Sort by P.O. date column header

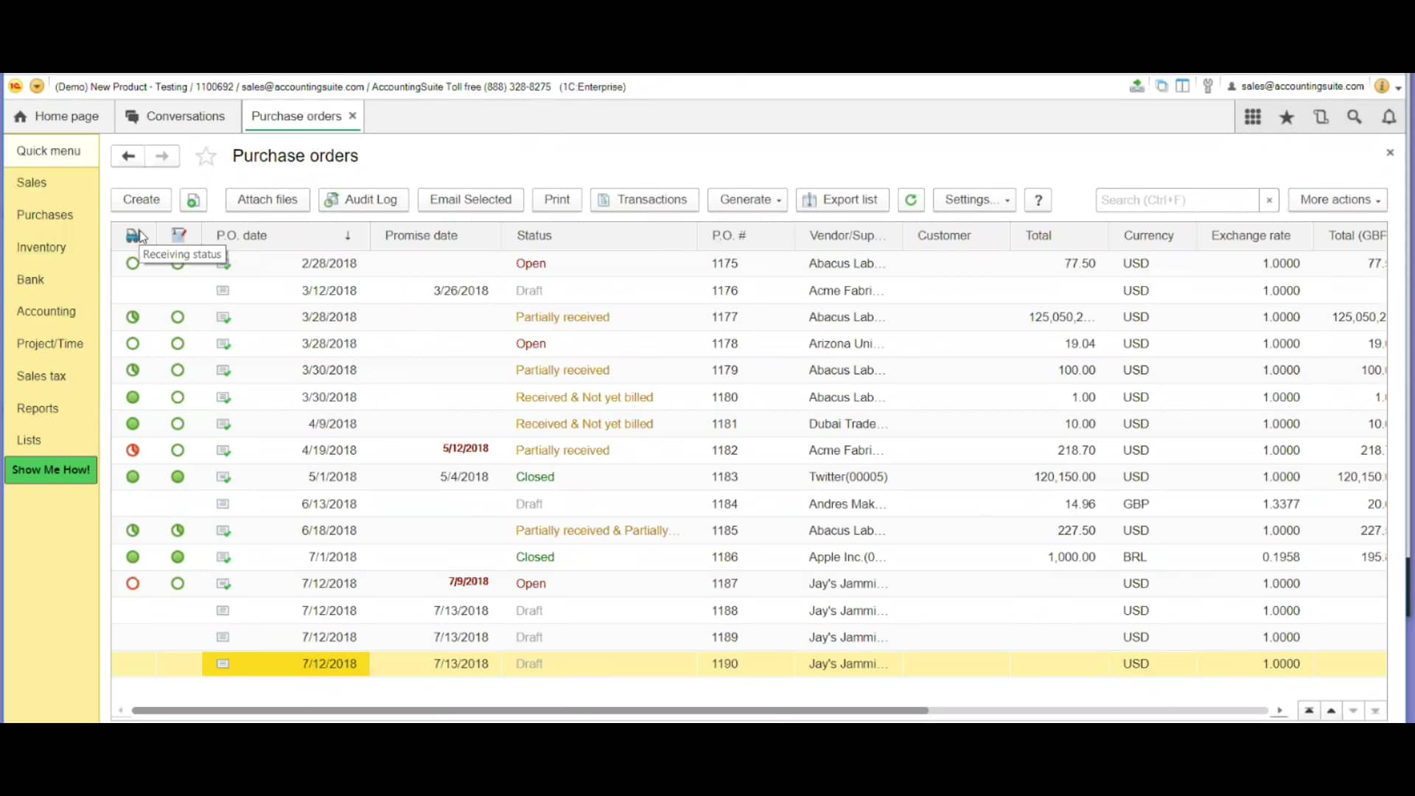[x=284, y=235]
